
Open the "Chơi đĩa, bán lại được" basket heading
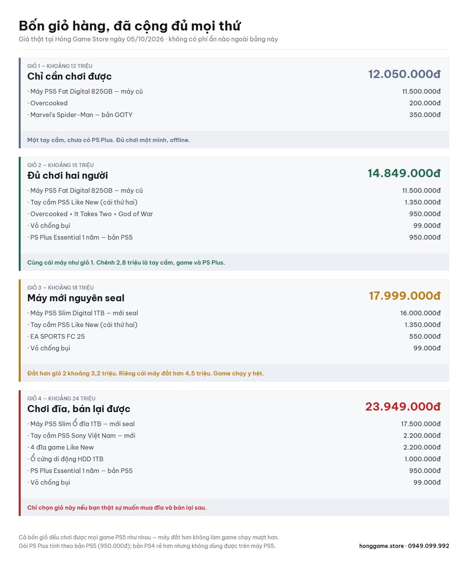coord(79,409)
